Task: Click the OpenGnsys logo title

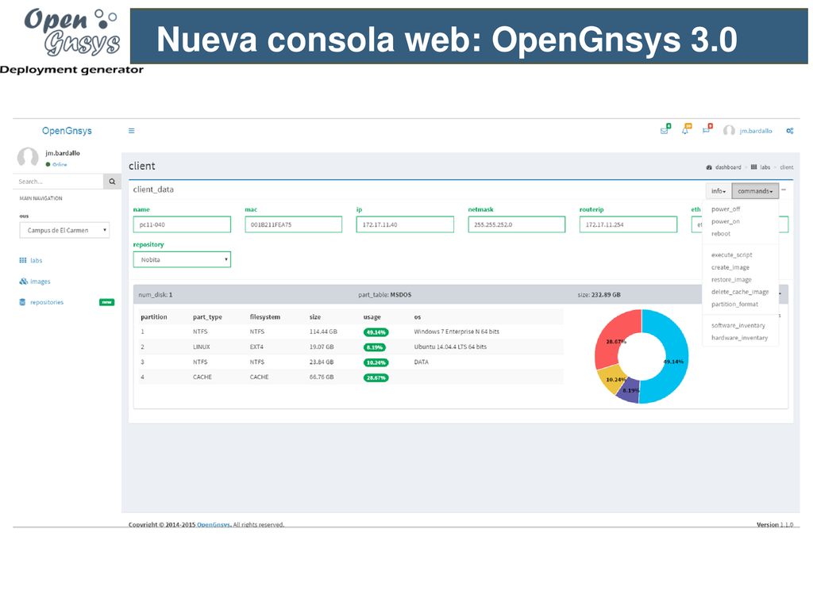Action: click(67, 131)
